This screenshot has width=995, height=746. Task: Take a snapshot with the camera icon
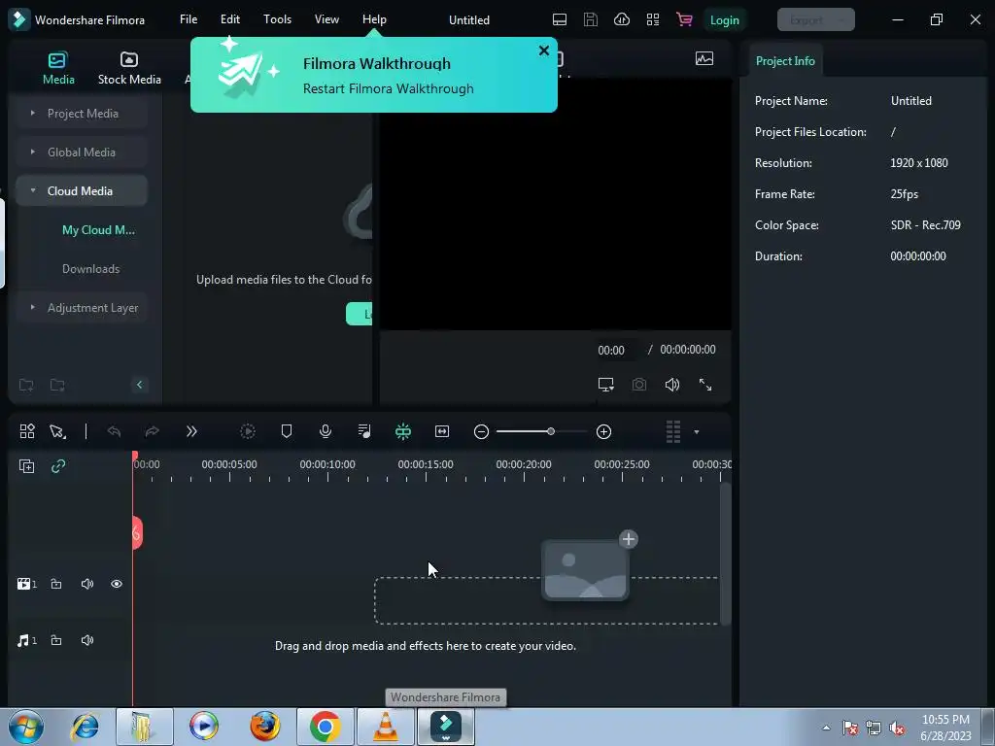click(x=639, y=385)
